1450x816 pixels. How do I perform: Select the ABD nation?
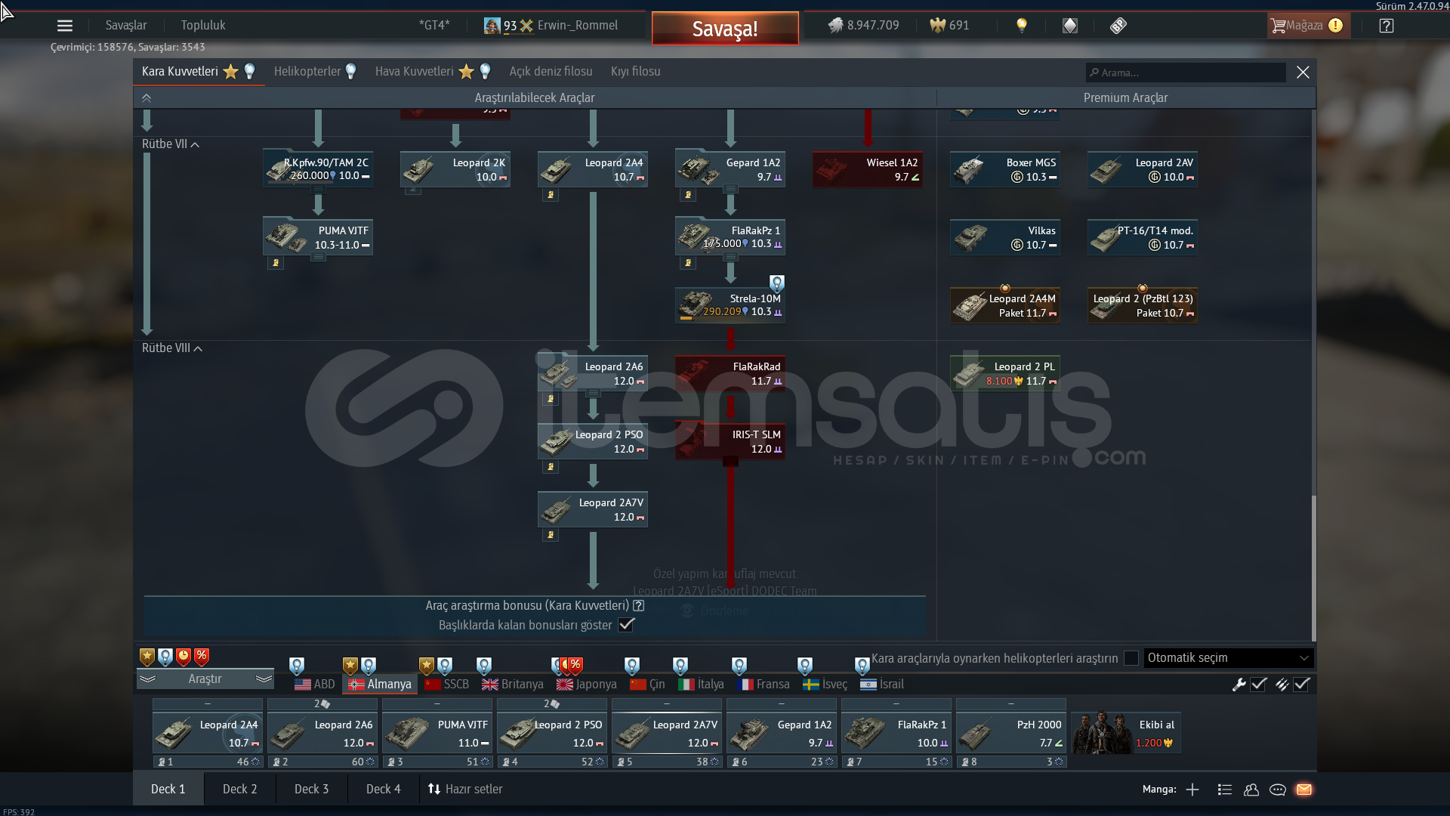point(315,685)
